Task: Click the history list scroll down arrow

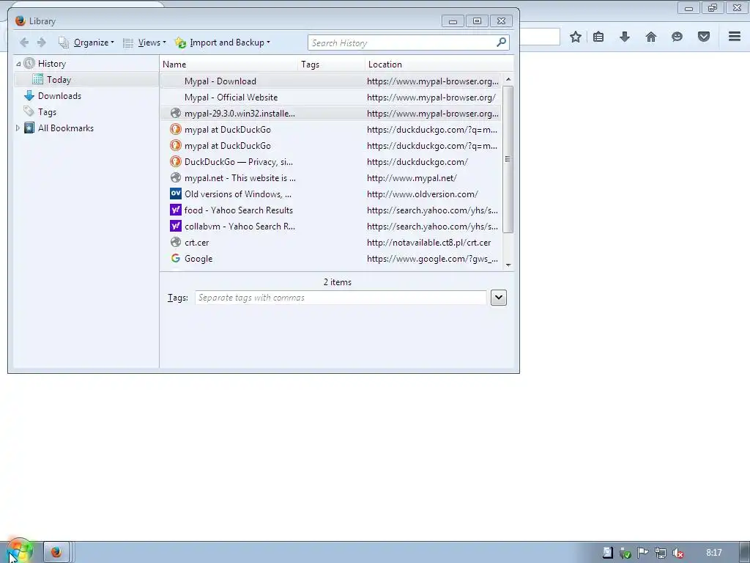Action: (x=508, y=265)
